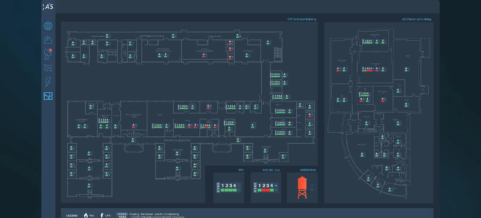
Task: Toggle eye beside Main Conference Room fire alarm
Action: tap(136, 125)
